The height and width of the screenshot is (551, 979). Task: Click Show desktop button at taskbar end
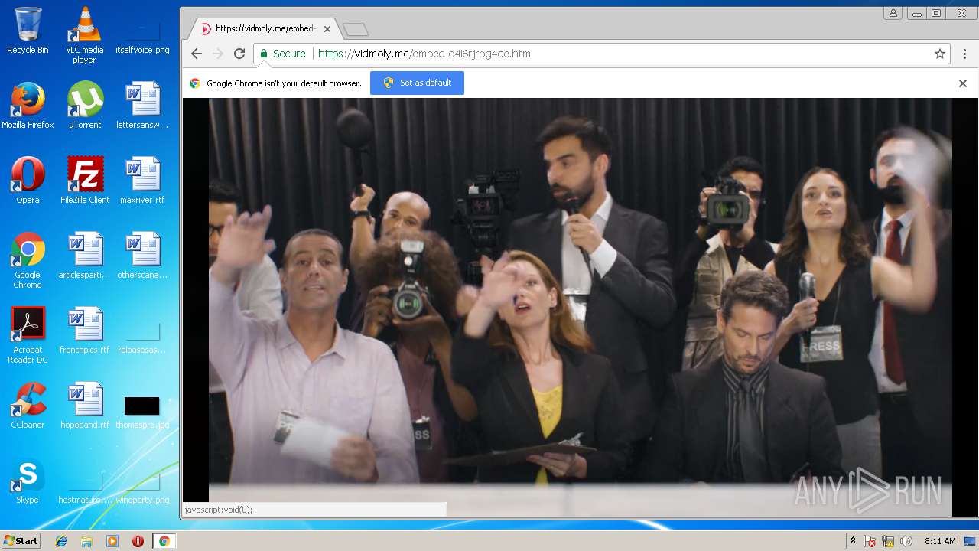971,541
